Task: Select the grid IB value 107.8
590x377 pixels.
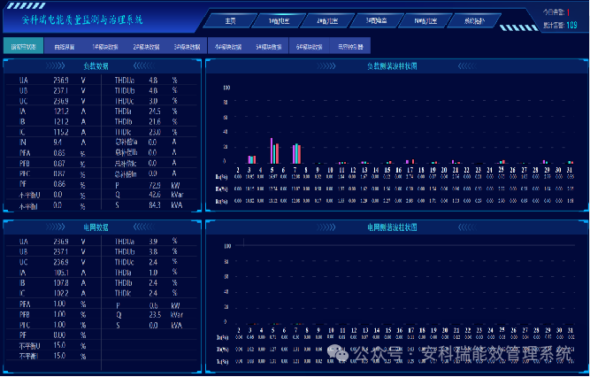Action: click(x=61, y=283)
